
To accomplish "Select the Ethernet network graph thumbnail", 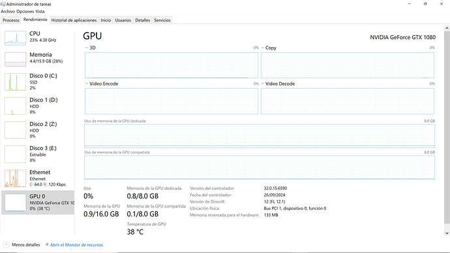I will coord(15,178).
